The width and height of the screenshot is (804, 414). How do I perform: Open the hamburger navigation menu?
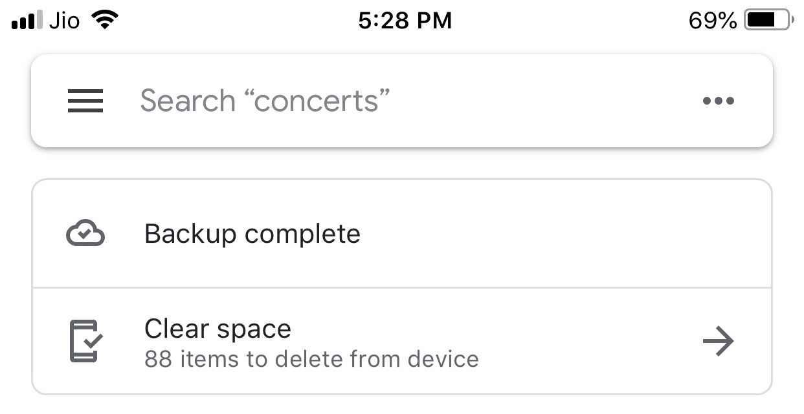click(x=85, y=101)
